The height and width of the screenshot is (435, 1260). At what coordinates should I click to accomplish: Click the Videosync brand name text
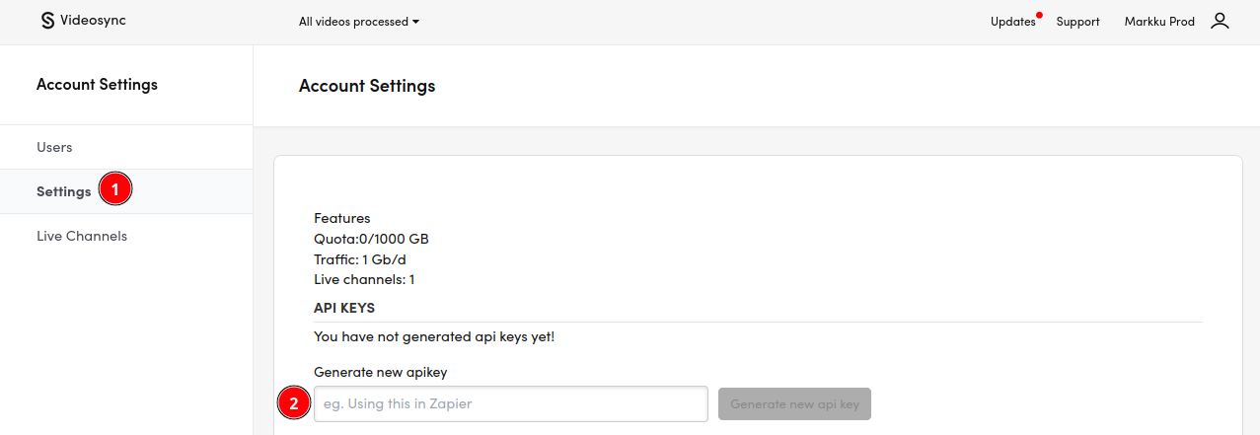pos(93,21)
